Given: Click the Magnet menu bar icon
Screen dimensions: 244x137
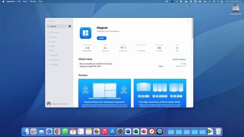Looking at the screenshot, I should pos(191,2).
